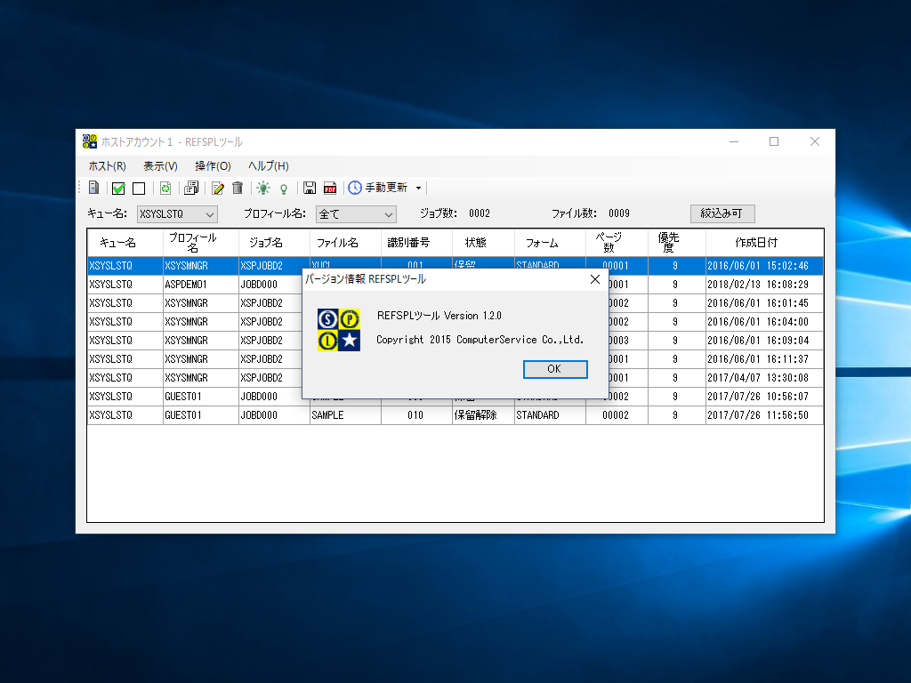Click the 2017/07/26 10:56:07 date cell
This screenshot has height=683, width=911.
pos(764,396)
